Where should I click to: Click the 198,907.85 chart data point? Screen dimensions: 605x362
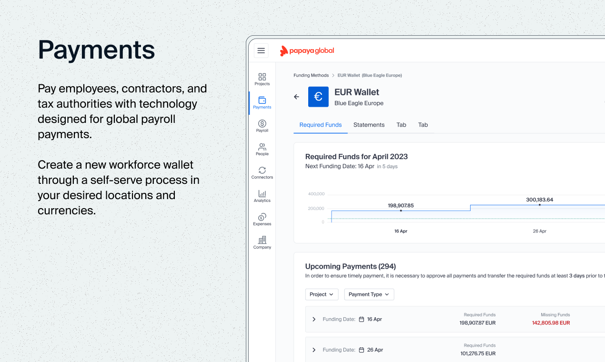point(401,211)
